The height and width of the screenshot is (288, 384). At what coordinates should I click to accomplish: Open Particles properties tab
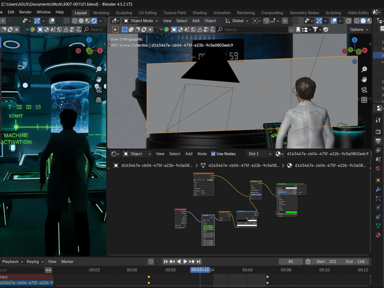coord(378,199)
